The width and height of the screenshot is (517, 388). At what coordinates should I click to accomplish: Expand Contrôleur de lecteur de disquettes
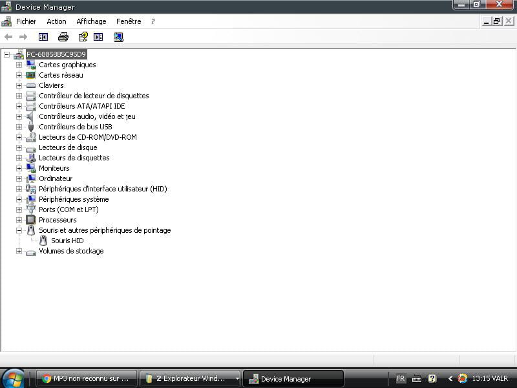pos(19,96)
